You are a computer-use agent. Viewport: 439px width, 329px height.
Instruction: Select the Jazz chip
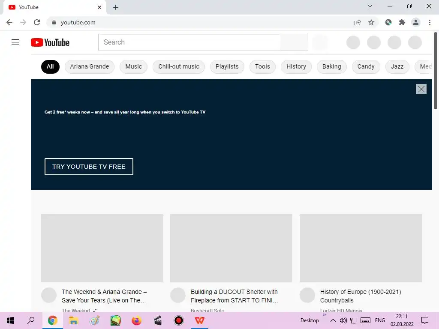click(x=397, y=66)
